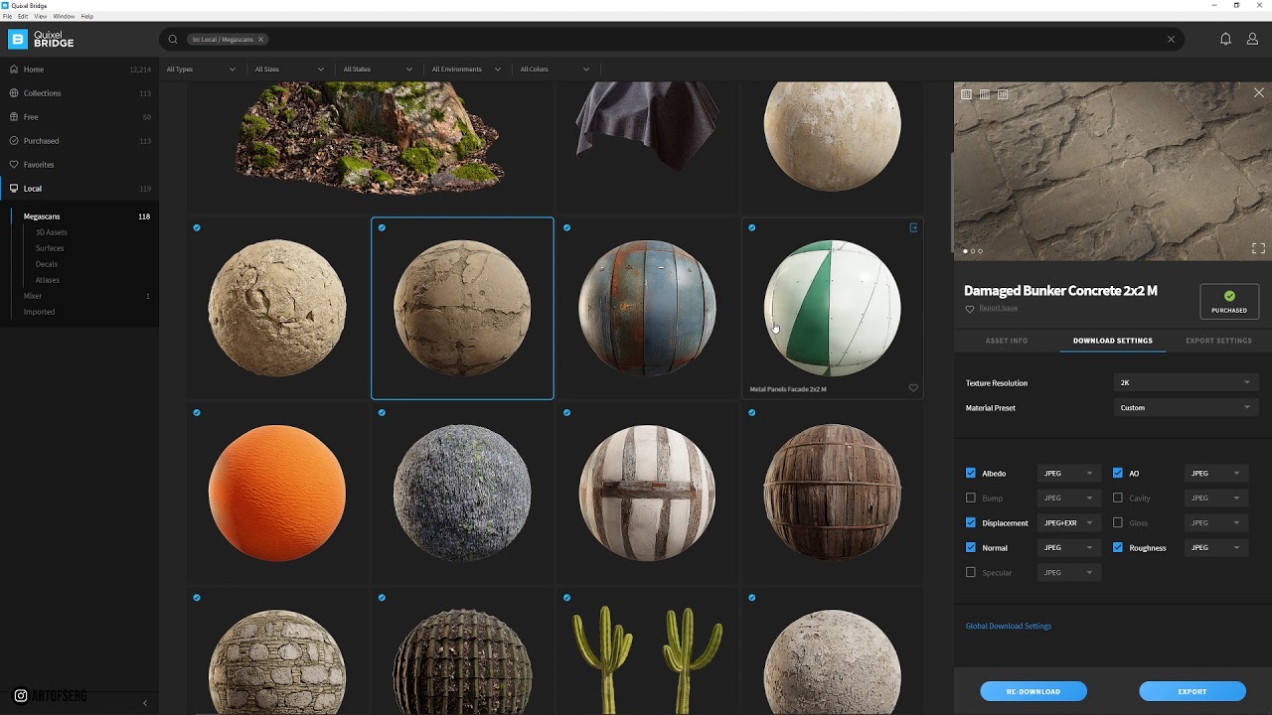Clear the search bar with the X icon

(1171, 40)
